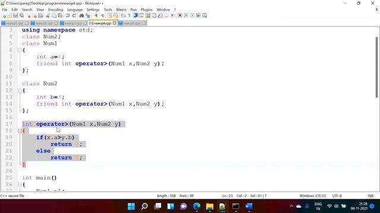Open the Run menu
Image resolution: width=380 pixels, height=213 pixels.
[134, 9]
